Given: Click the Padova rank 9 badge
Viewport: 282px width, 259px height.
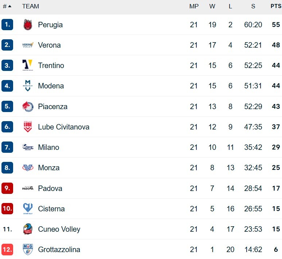Looking at the screenshot, I should click(7, 188).
